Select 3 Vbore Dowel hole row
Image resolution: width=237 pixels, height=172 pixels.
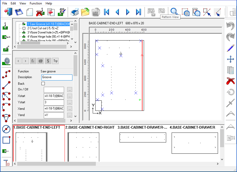coord(48,32)
